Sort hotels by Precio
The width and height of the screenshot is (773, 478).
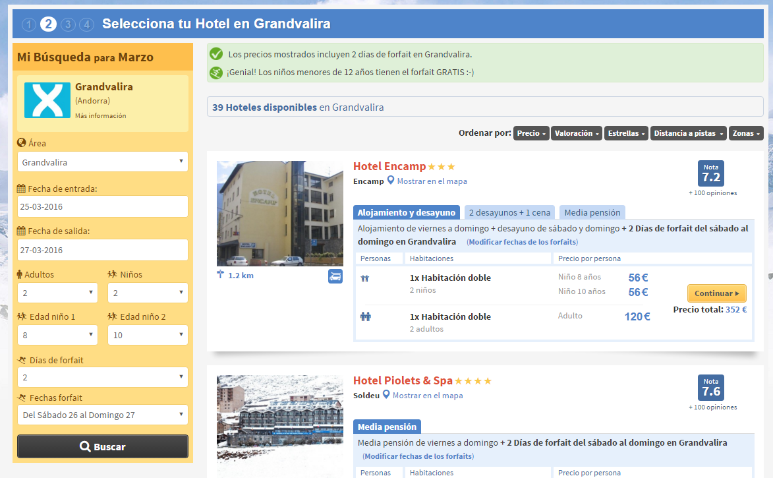(531, 133)
